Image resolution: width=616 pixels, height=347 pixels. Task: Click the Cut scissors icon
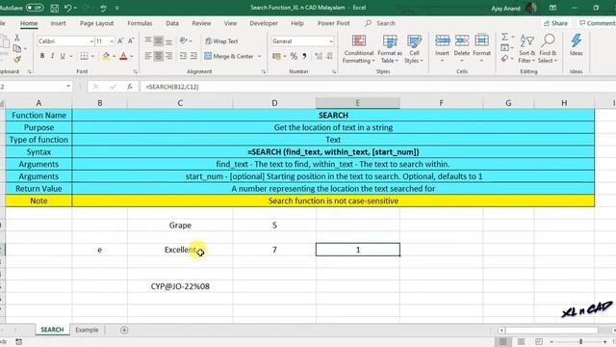click(17, 38)
